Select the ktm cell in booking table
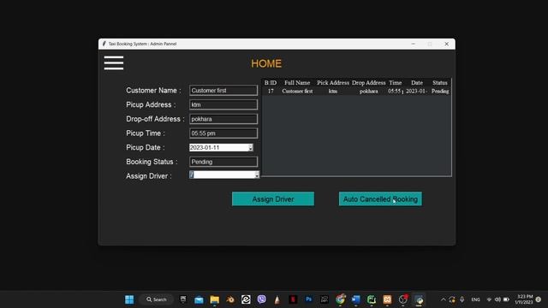This screenshot has width=548, height=308. click(x=333, y=92)
